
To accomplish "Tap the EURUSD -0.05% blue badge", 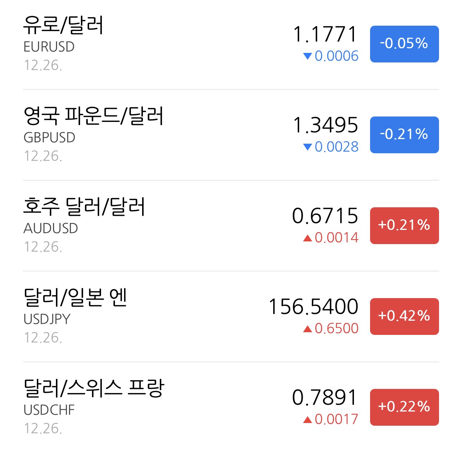I will click(404, 44).
